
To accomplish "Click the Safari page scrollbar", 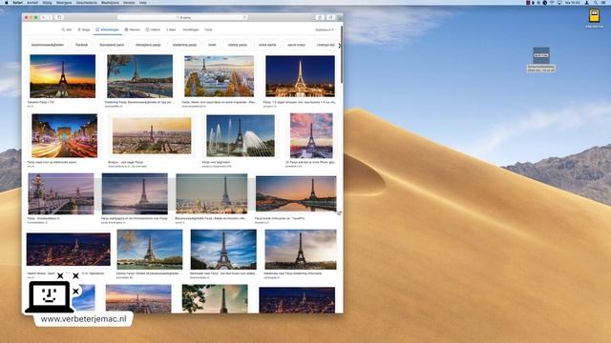I will [x=342, y=54].
